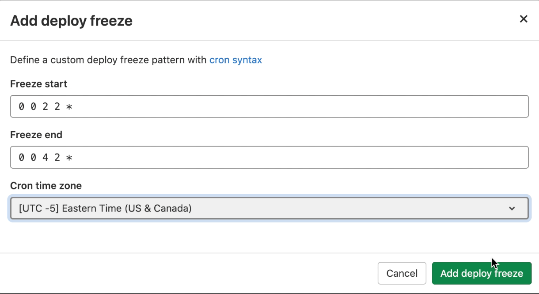This screenshot has width=539, height=294.
Task: Open the cron syntax documentation link
Action: (x=235, y=60)
